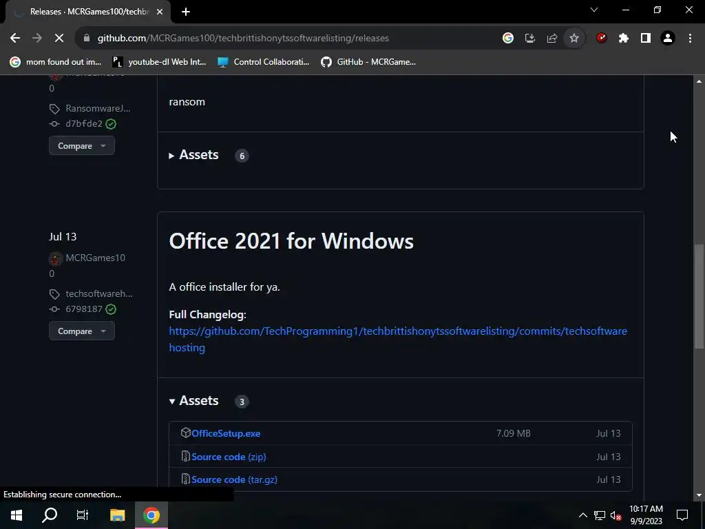Open Compare dropdown for ransom release
This screenshot has width=705, height=529.
click(x=82, y=146)
